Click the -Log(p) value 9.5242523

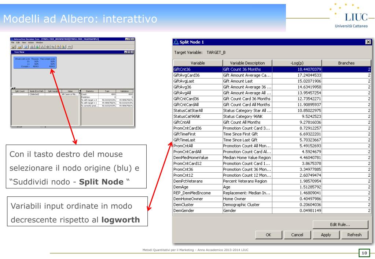tap(297, 116)
